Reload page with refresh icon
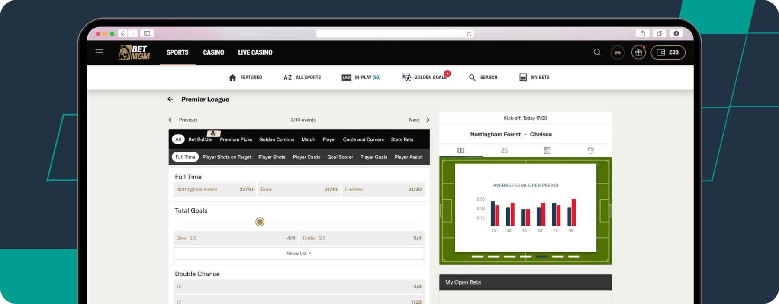The image size is (779, 304). (x=469, y=34)
